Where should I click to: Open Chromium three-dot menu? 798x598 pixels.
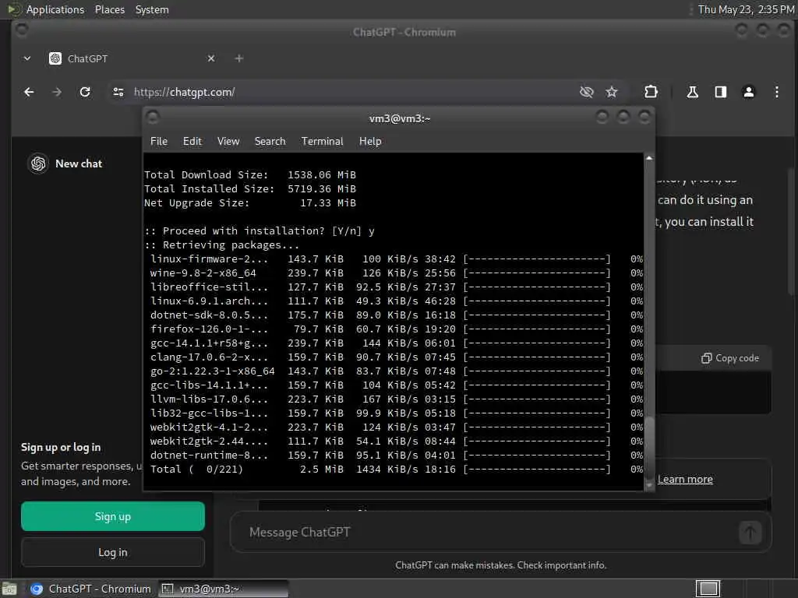[777, 92]
